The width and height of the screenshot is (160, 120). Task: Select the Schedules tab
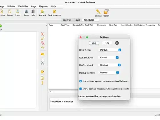click(x=90, y=20)
